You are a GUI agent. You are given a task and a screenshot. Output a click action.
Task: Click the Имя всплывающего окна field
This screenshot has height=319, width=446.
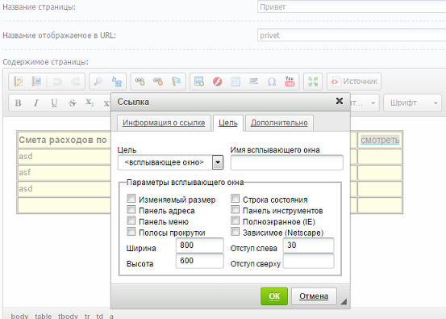coord(287,162)
